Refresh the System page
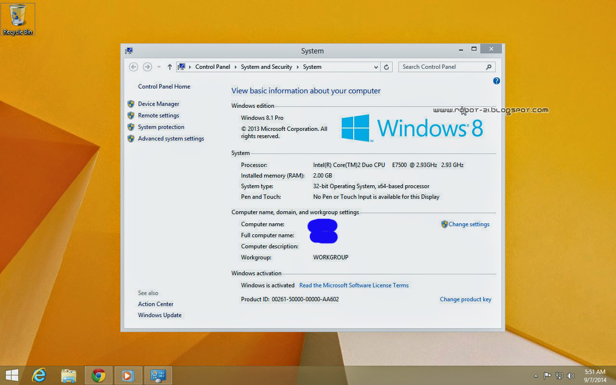Viewport: 616px width, 385px height. pyautogui.click(x=386, y=67)
